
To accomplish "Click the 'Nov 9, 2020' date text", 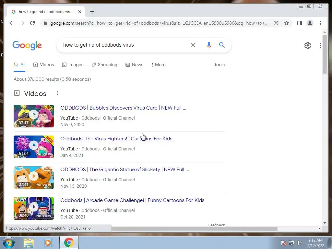I will coord(72,124).
